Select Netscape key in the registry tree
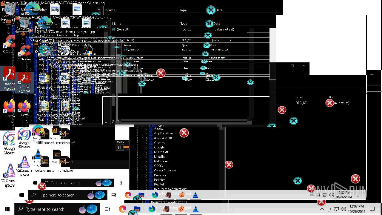The width and height of the screenshot is (382, 215). tap(161, 161)
